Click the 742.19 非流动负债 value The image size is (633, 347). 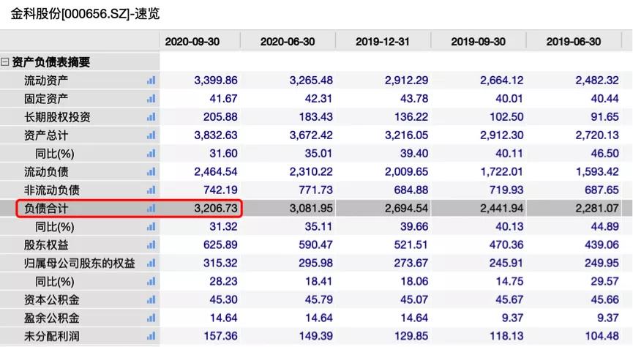pyautogui.click(x=220, y=190)
